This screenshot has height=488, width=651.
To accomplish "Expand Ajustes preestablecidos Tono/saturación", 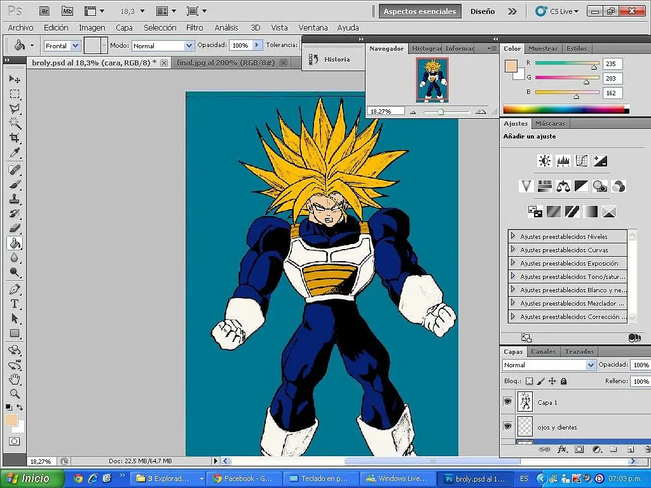I will [x=513, y=276].
